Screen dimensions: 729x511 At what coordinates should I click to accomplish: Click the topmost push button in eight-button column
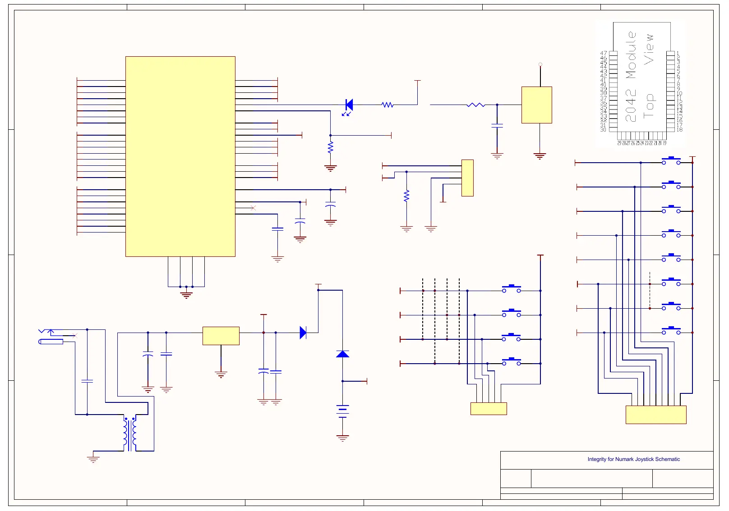pos(671,160)
